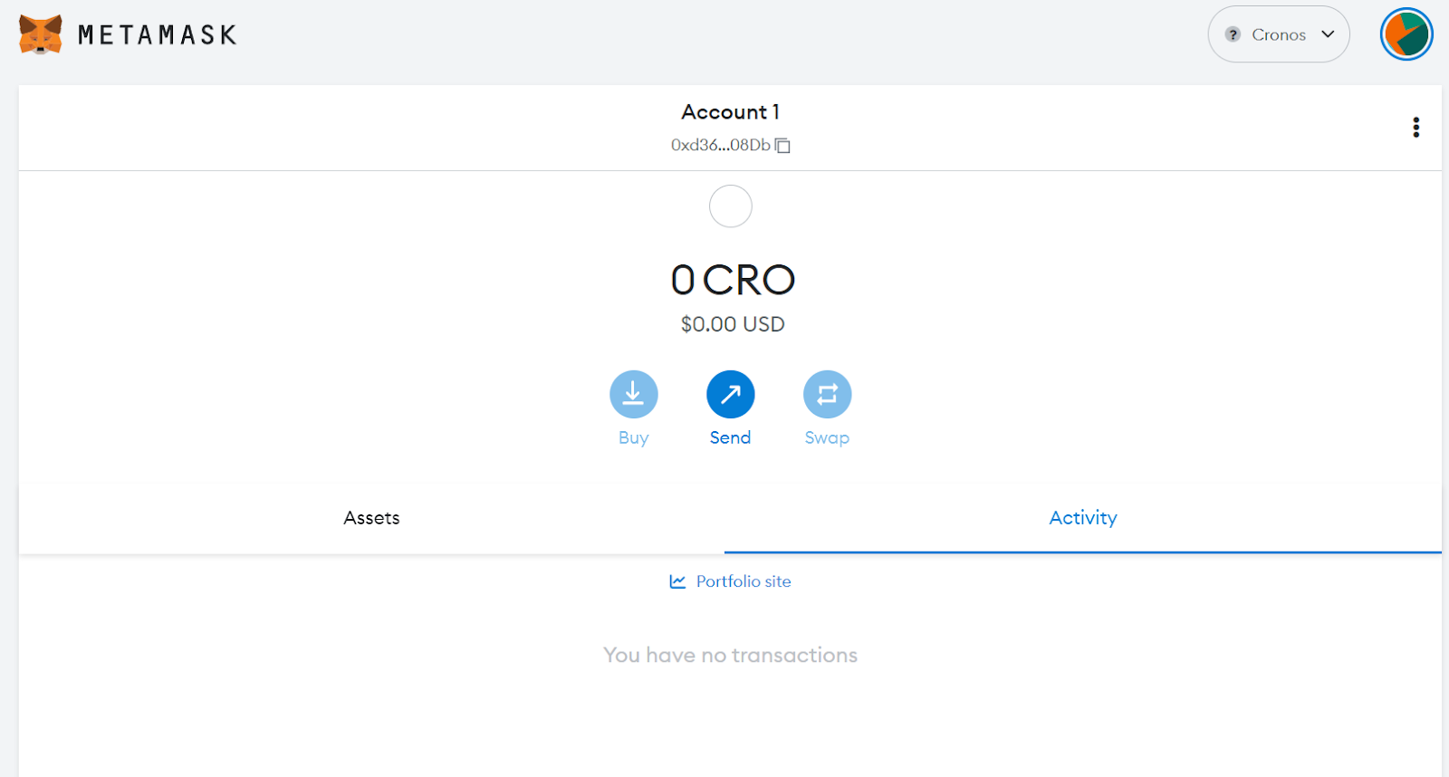Viewport: 1449px width, 777px height.
Task: Switch to the Assets tab
Action: (371, 518)
